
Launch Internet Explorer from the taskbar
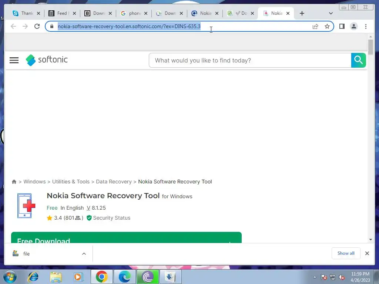33,277
